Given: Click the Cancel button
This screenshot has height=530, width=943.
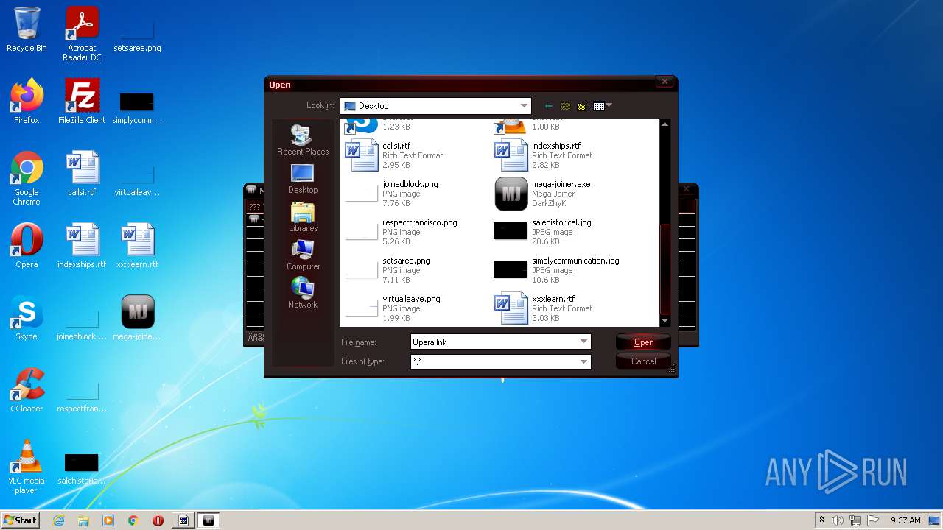Looking at the screenshot, I should (643, 361).
